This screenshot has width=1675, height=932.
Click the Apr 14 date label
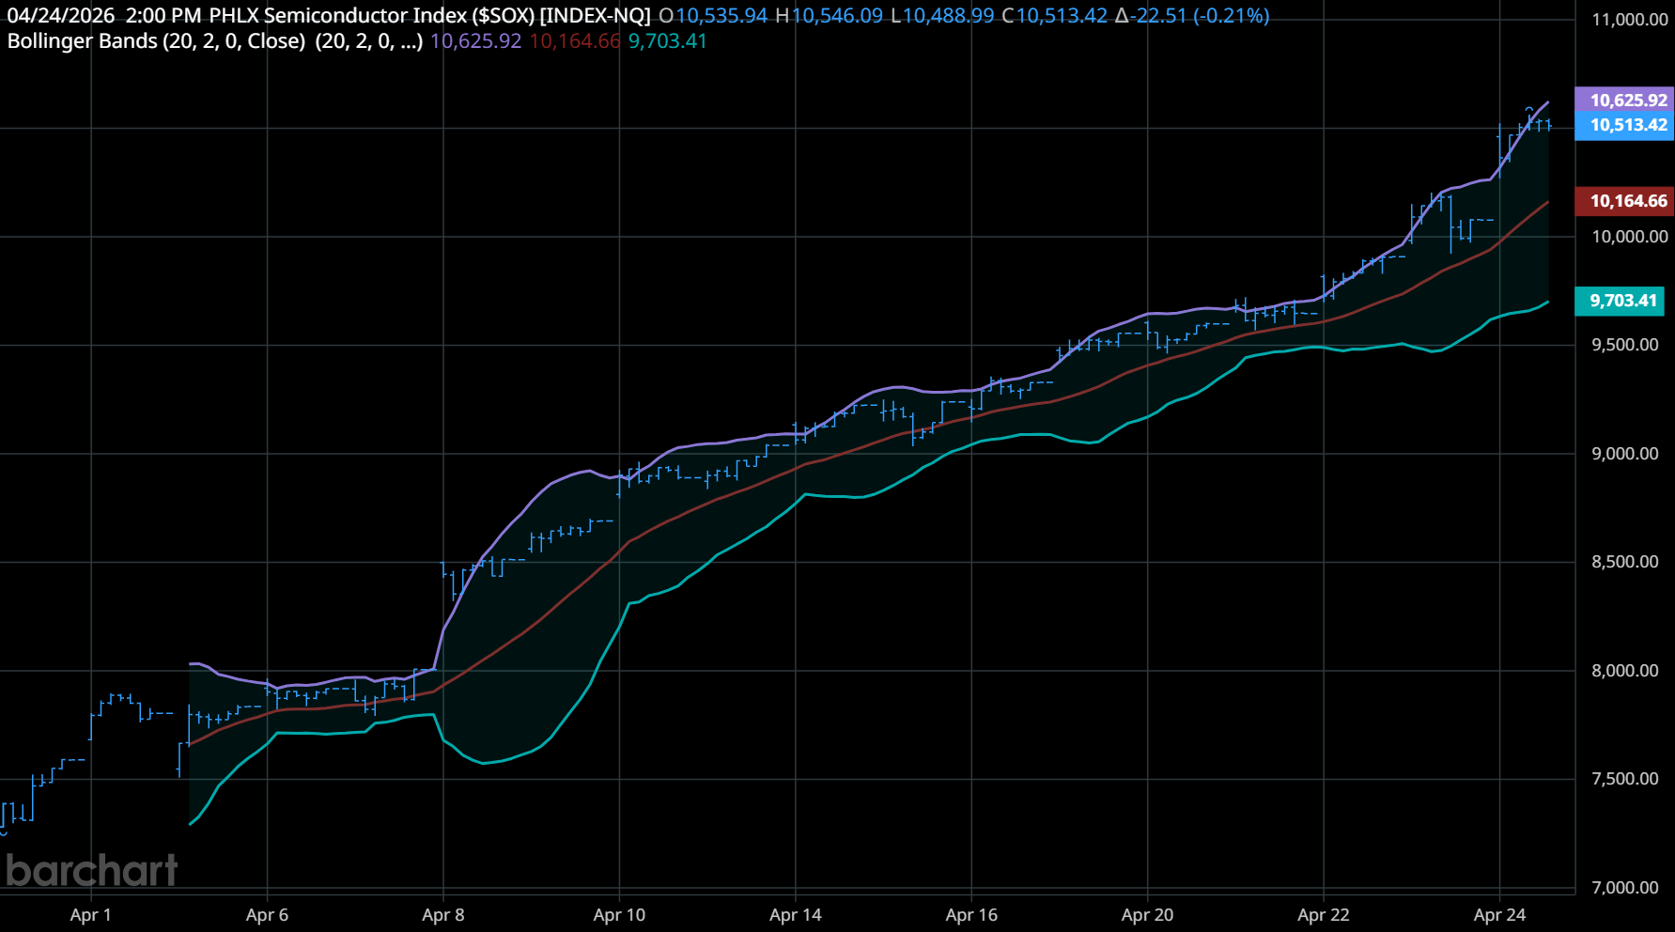pyautogui.click(x=795, y=914)
